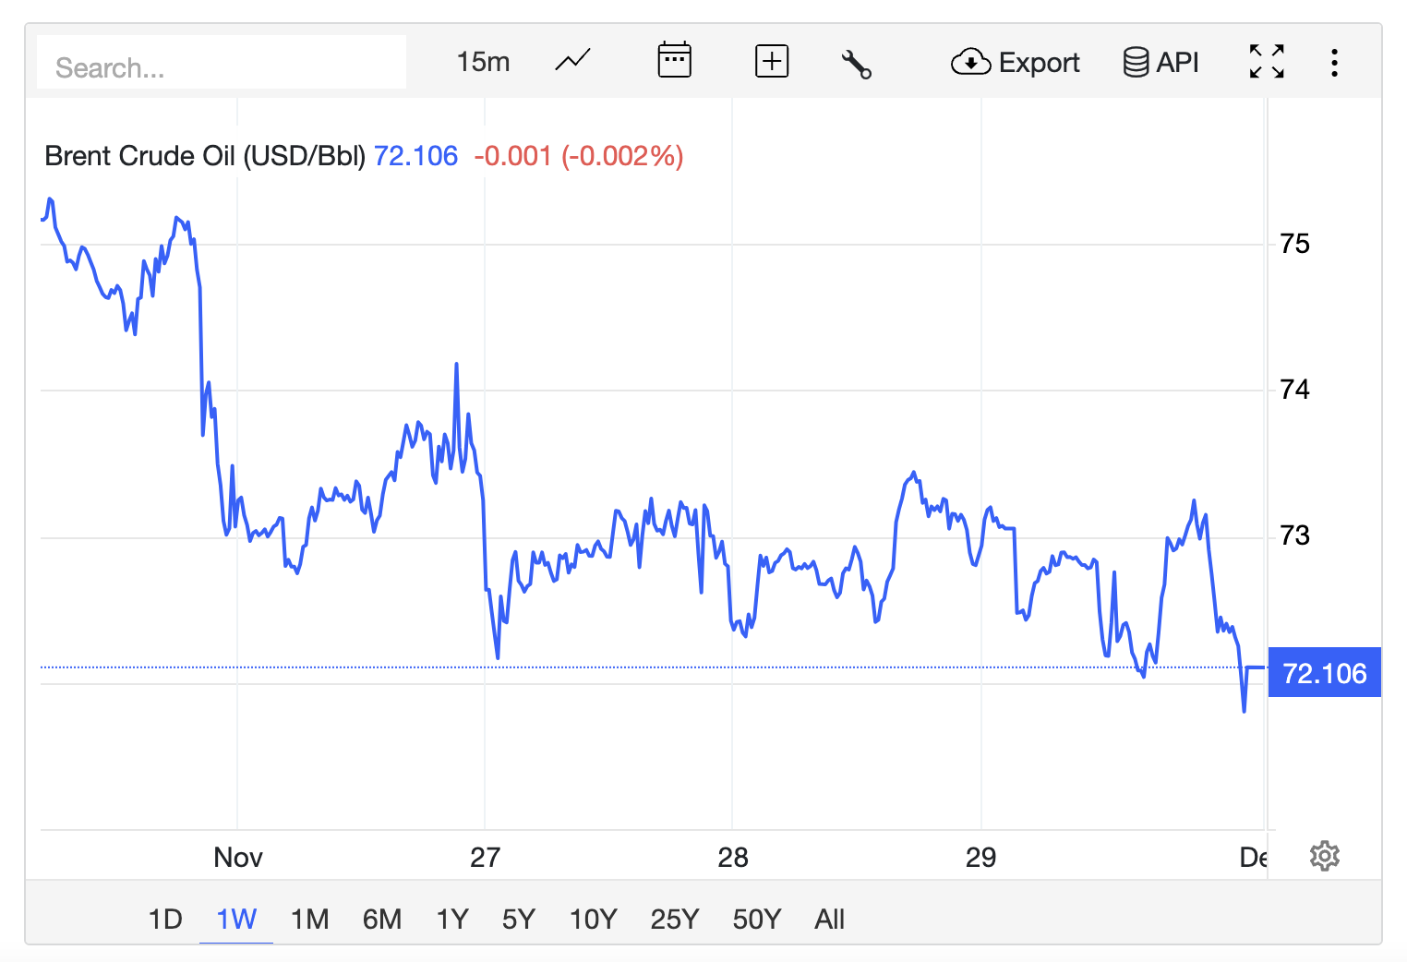Select the 1Y time range
This screenshot has width=1407, height=962.
[x=452, y=920]
